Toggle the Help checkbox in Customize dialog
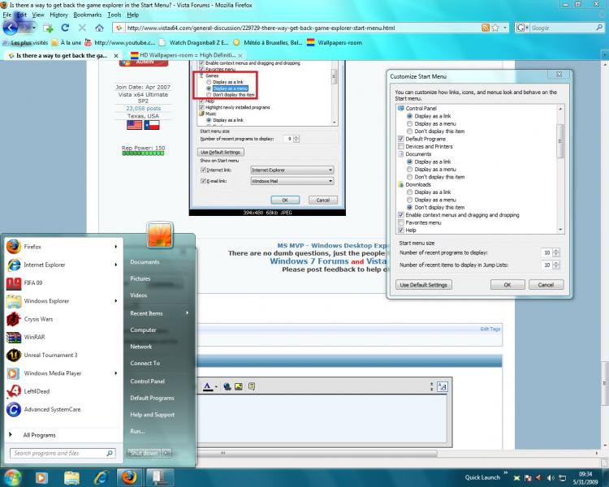609x487 pixels. pos(401,230)
